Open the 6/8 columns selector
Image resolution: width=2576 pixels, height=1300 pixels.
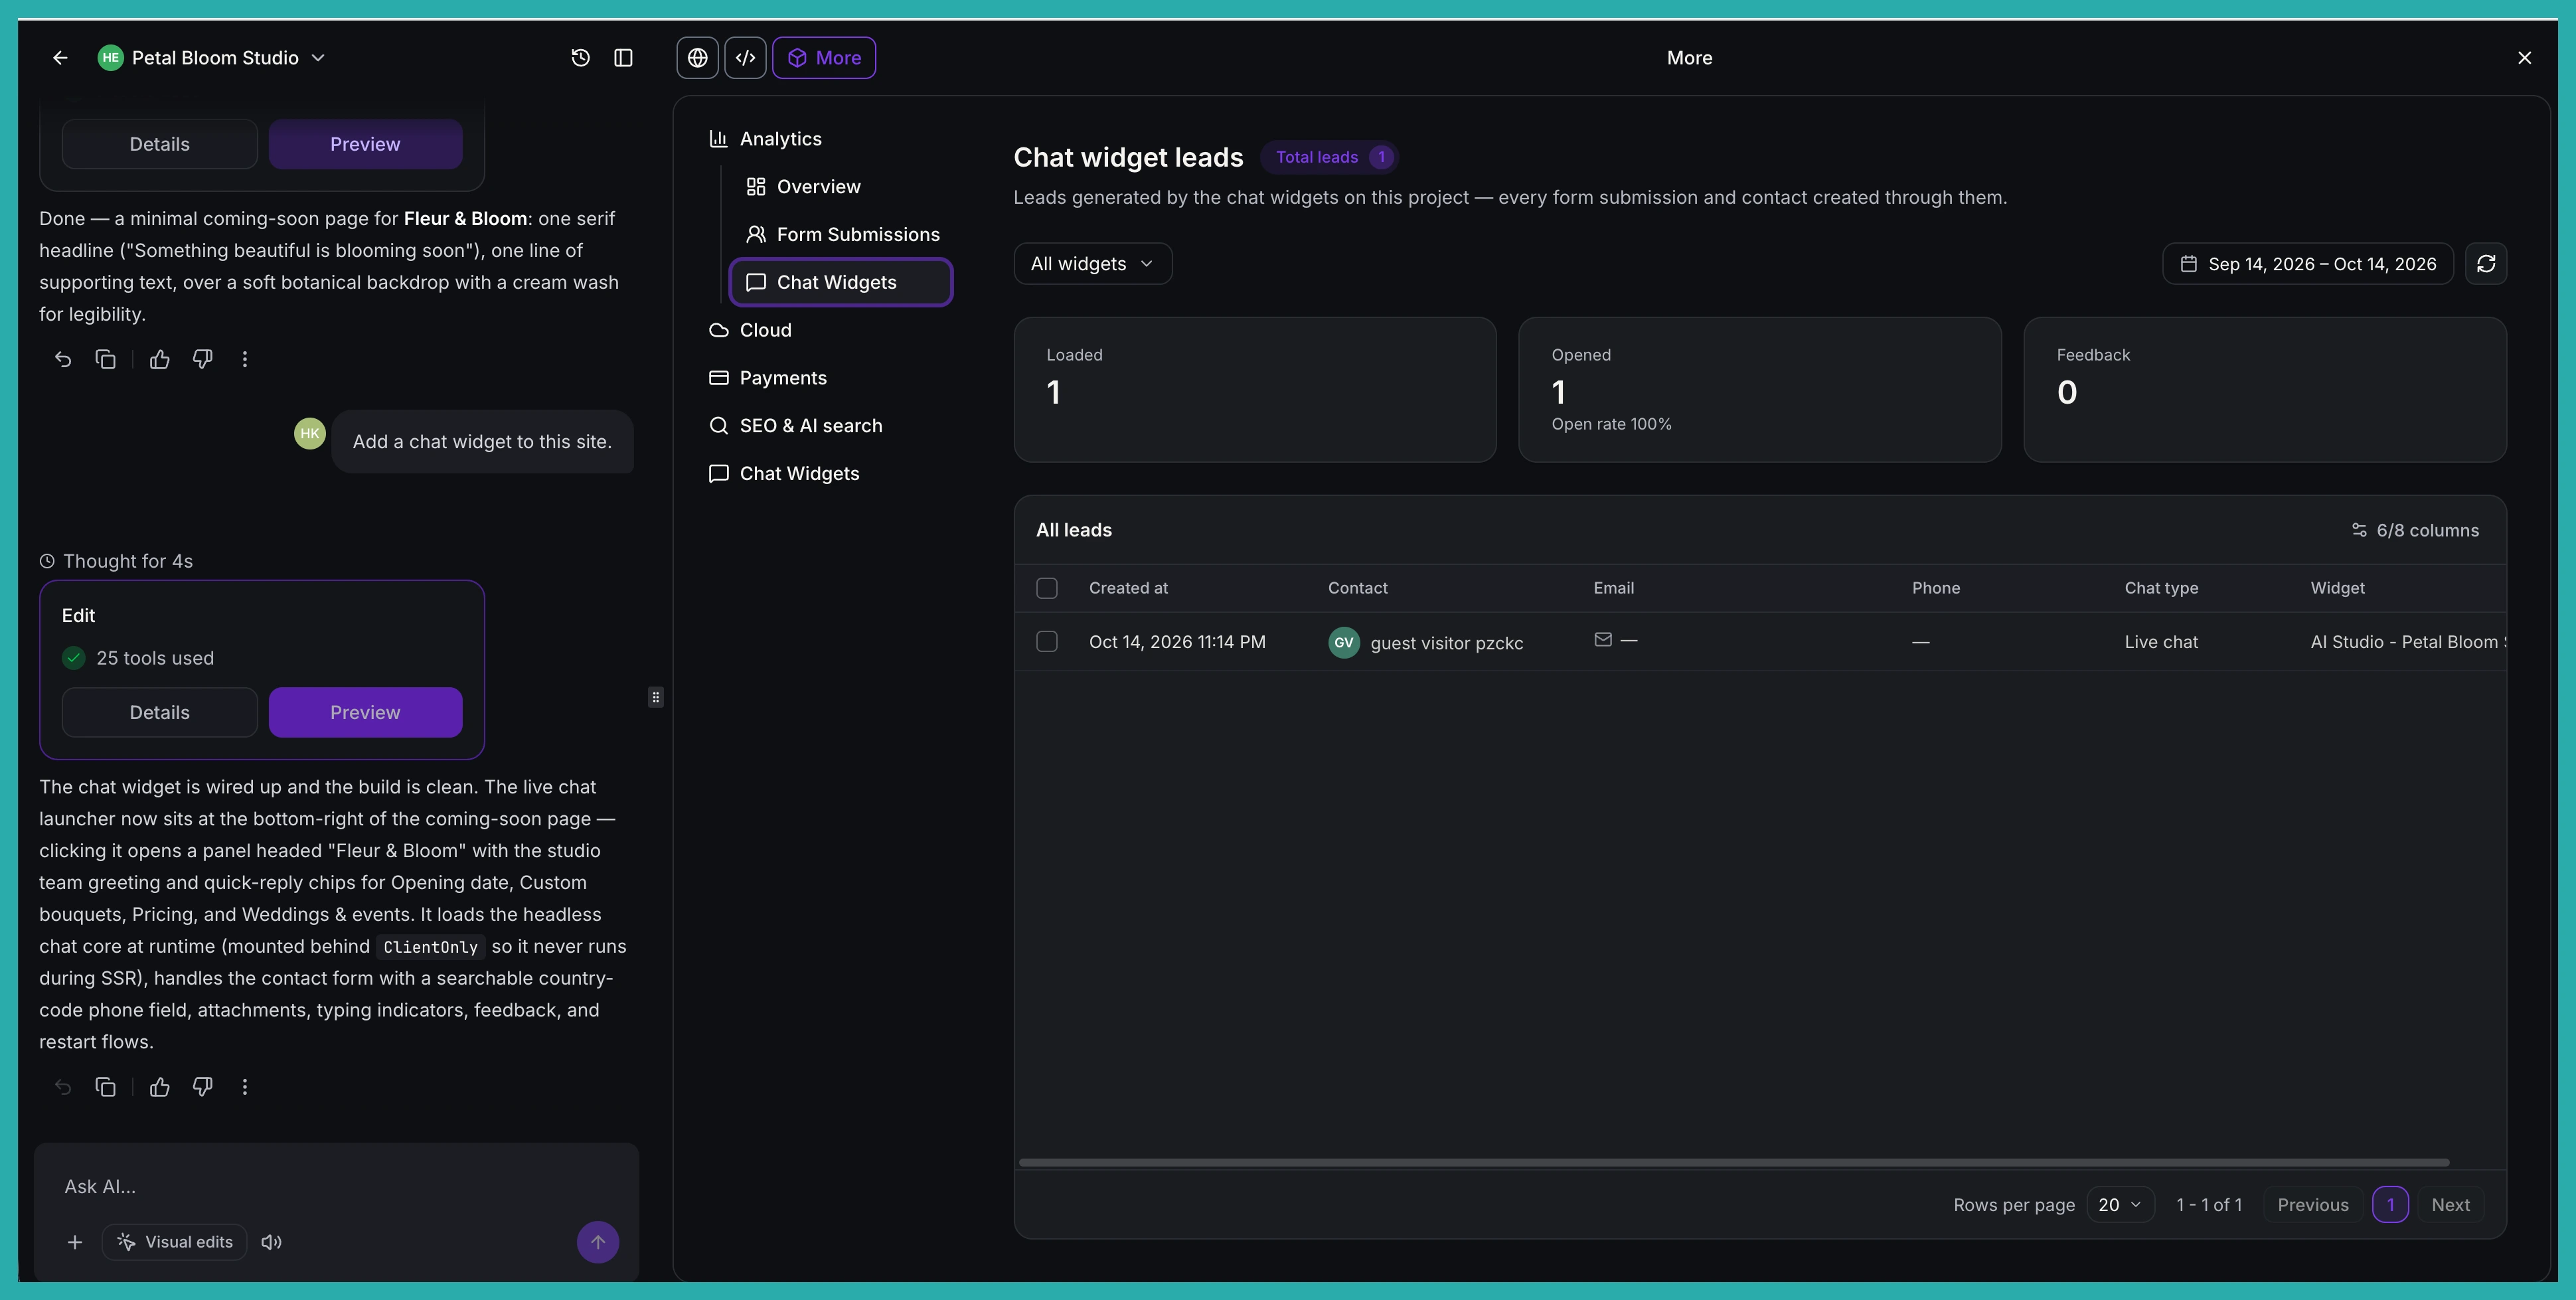coord(2414,530)
